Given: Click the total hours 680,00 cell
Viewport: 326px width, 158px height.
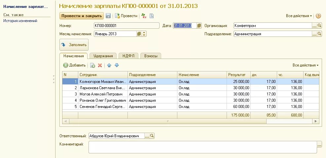Looking at the screenshot, I should point(290,115).
